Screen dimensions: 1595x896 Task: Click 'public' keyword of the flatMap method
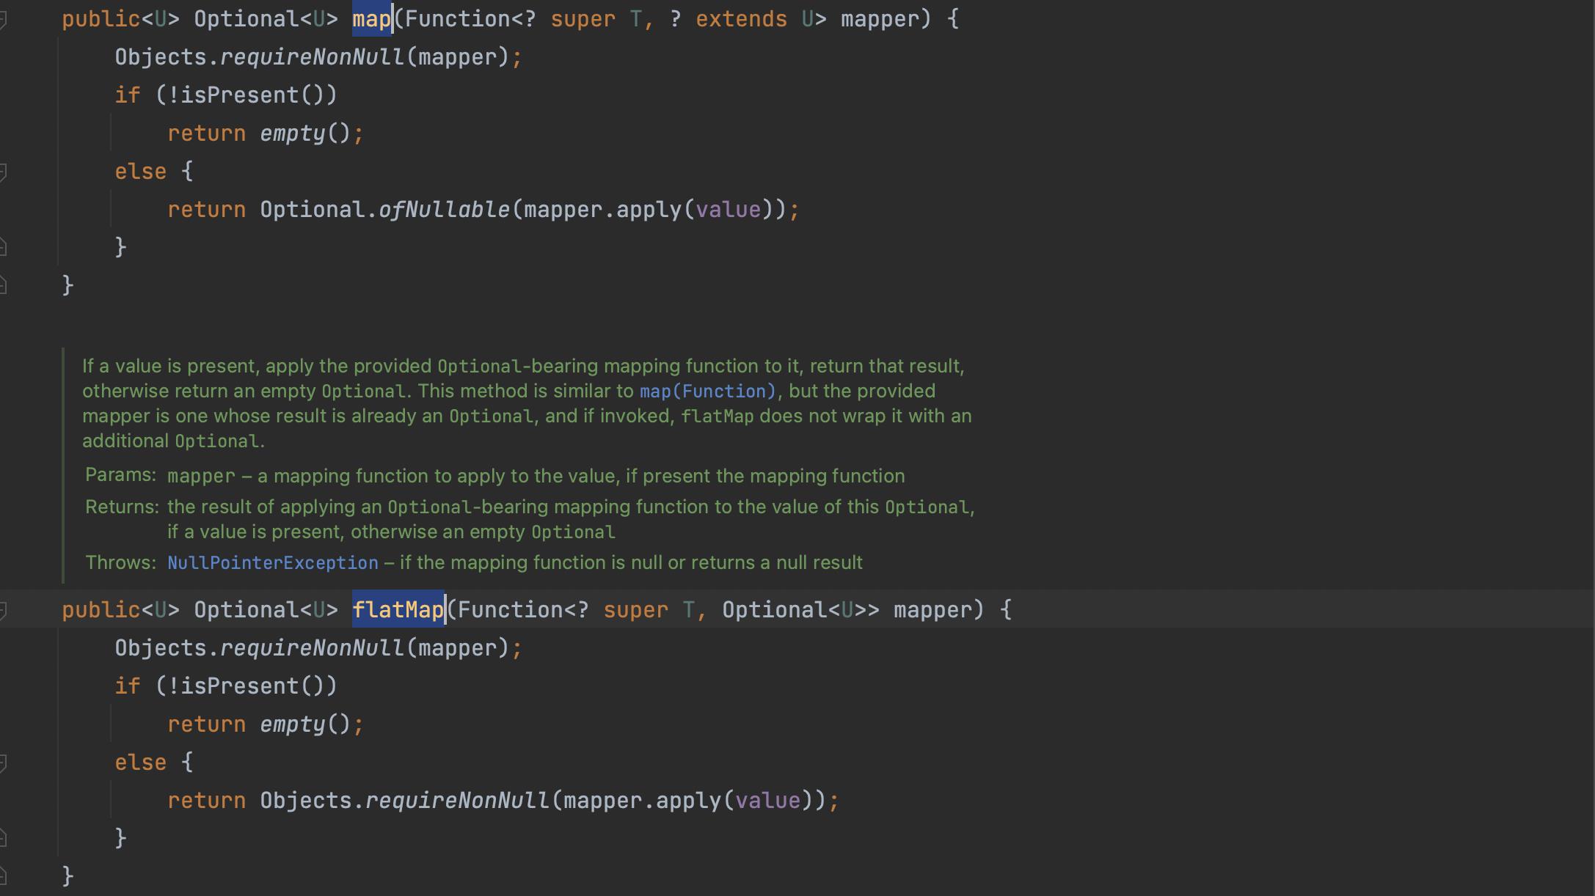[x=101, y=610]
